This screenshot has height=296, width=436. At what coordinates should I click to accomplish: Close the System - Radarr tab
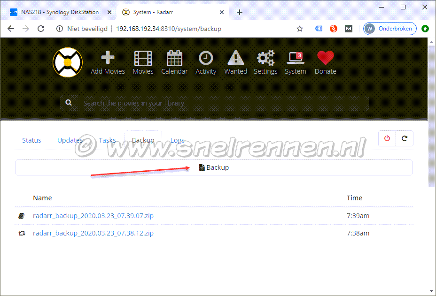click(x=222, y=12)
